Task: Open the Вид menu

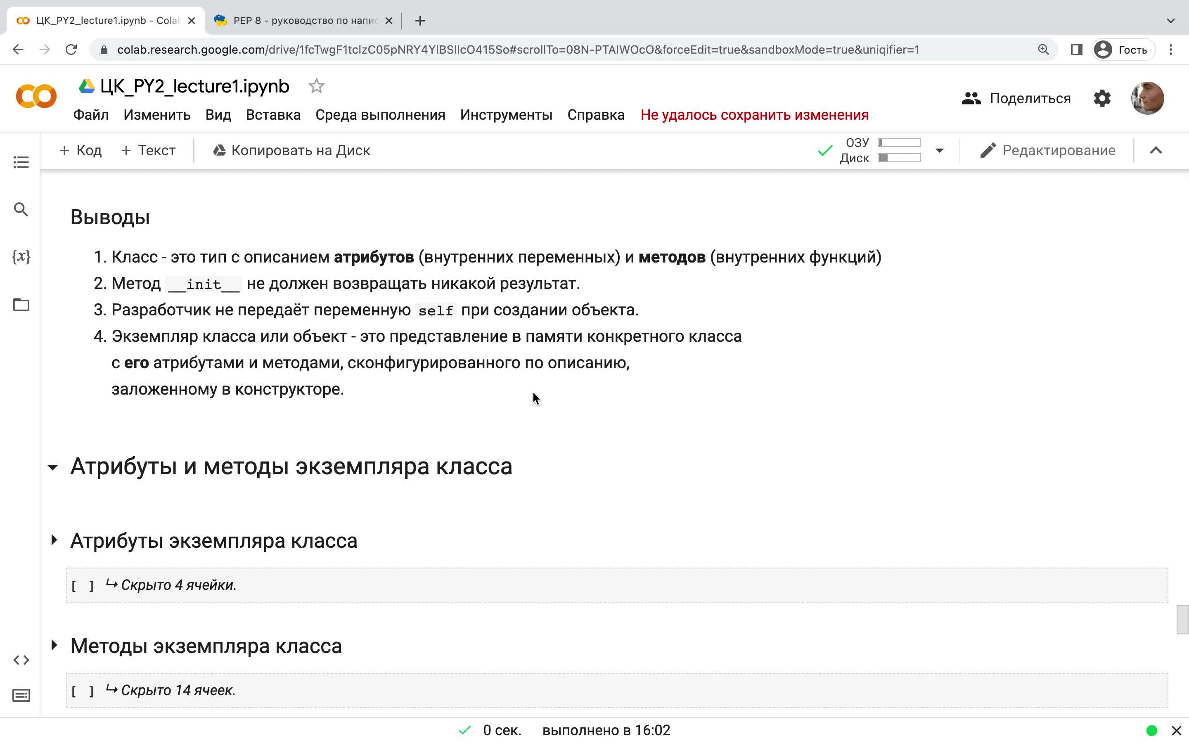Action: 218,115
